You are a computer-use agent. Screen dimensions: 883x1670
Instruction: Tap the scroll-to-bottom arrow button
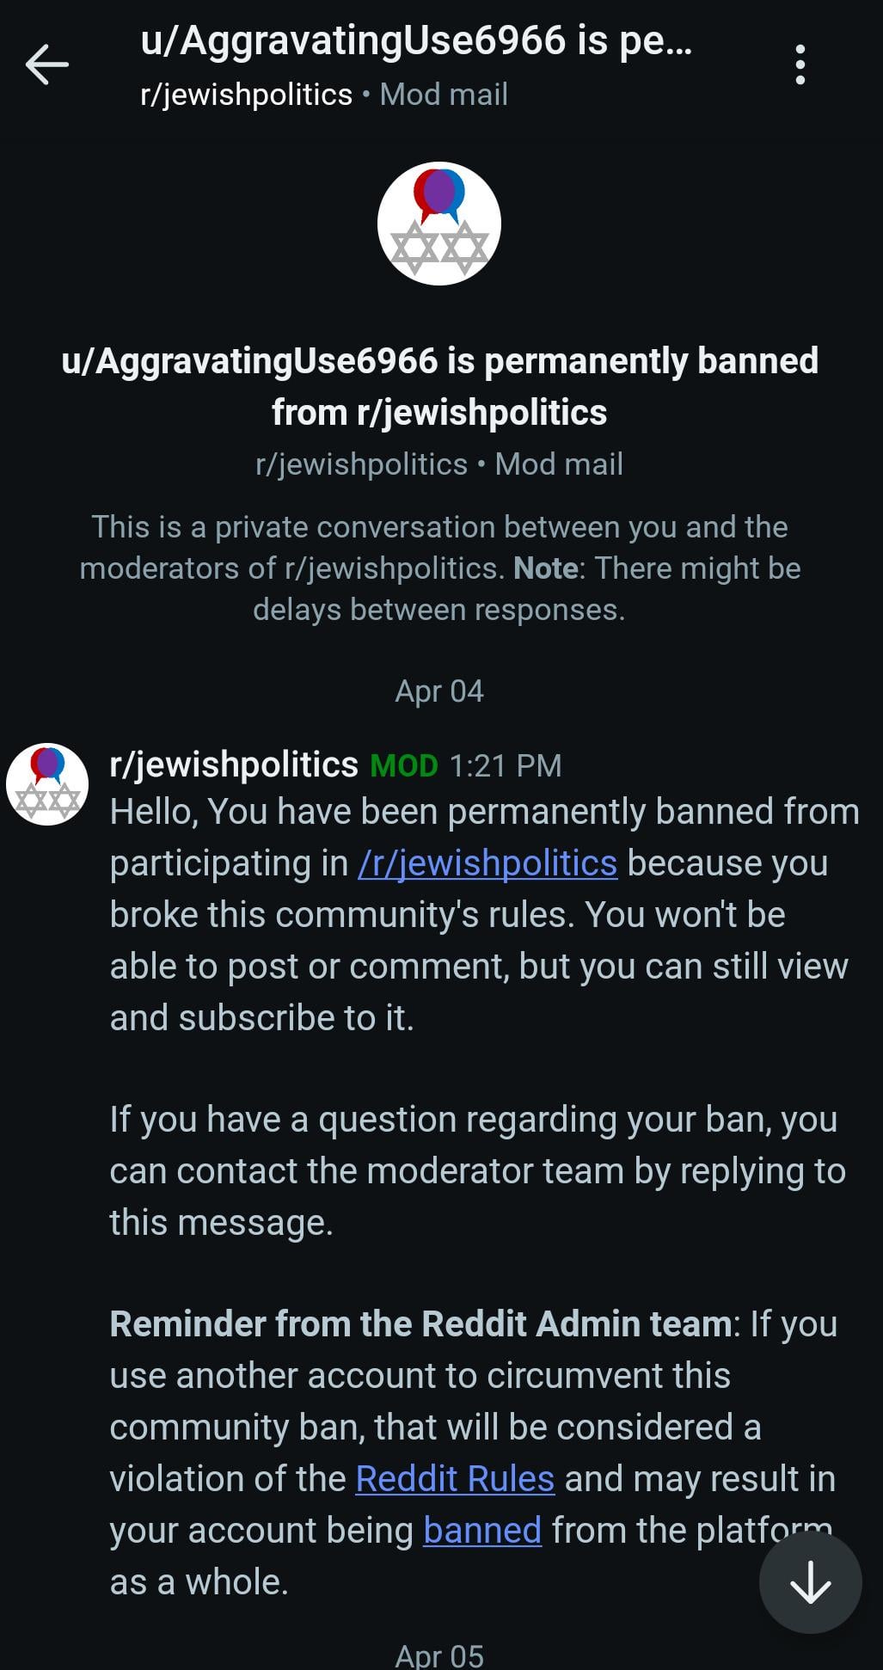(810, 1581)
